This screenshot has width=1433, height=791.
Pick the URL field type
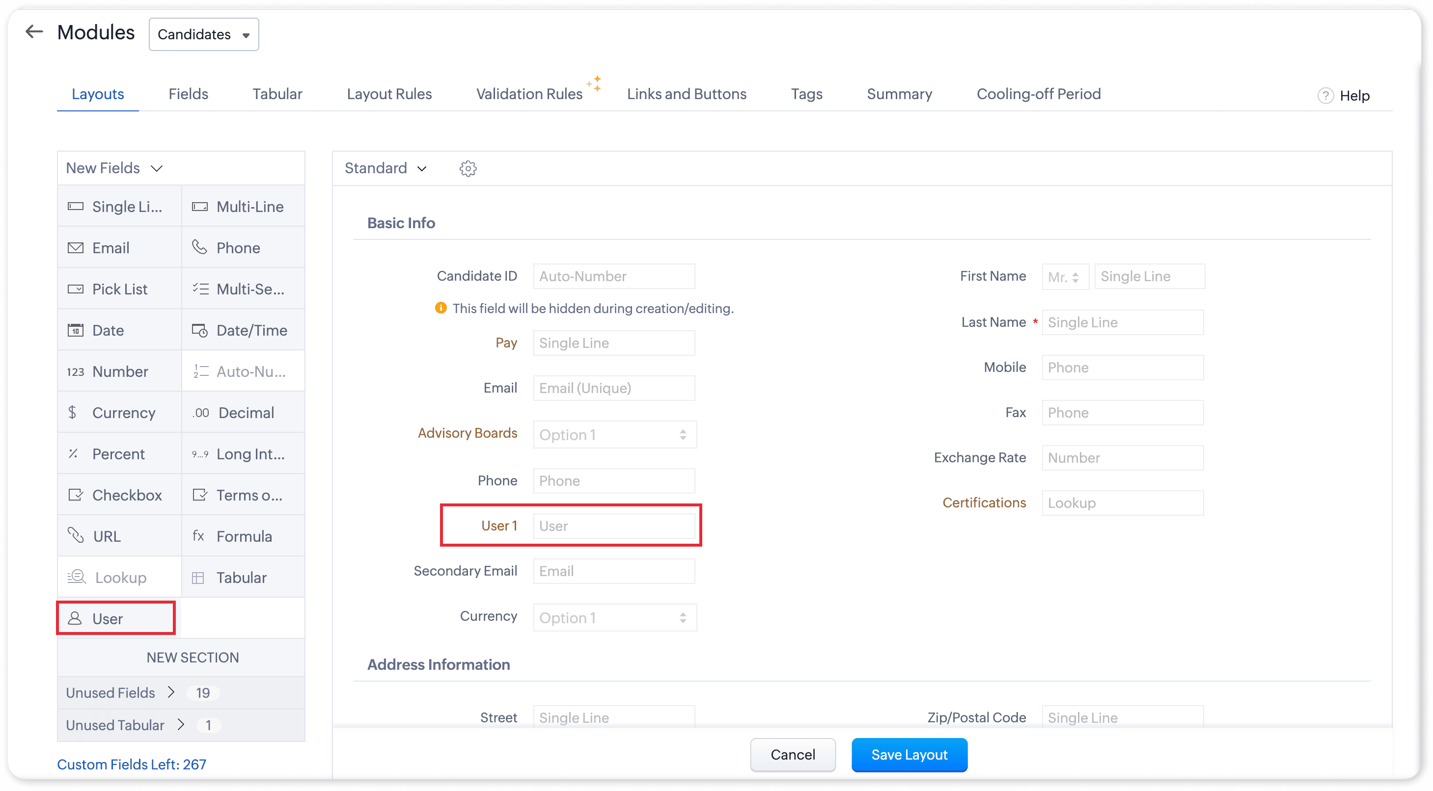[x=106, y=536]
